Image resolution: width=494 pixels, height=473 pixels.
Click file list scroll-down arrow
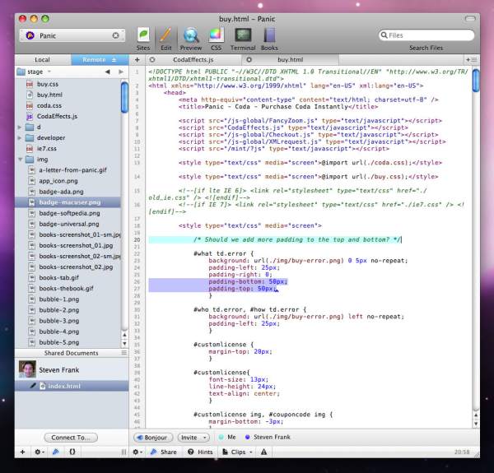tap(125, 344)
